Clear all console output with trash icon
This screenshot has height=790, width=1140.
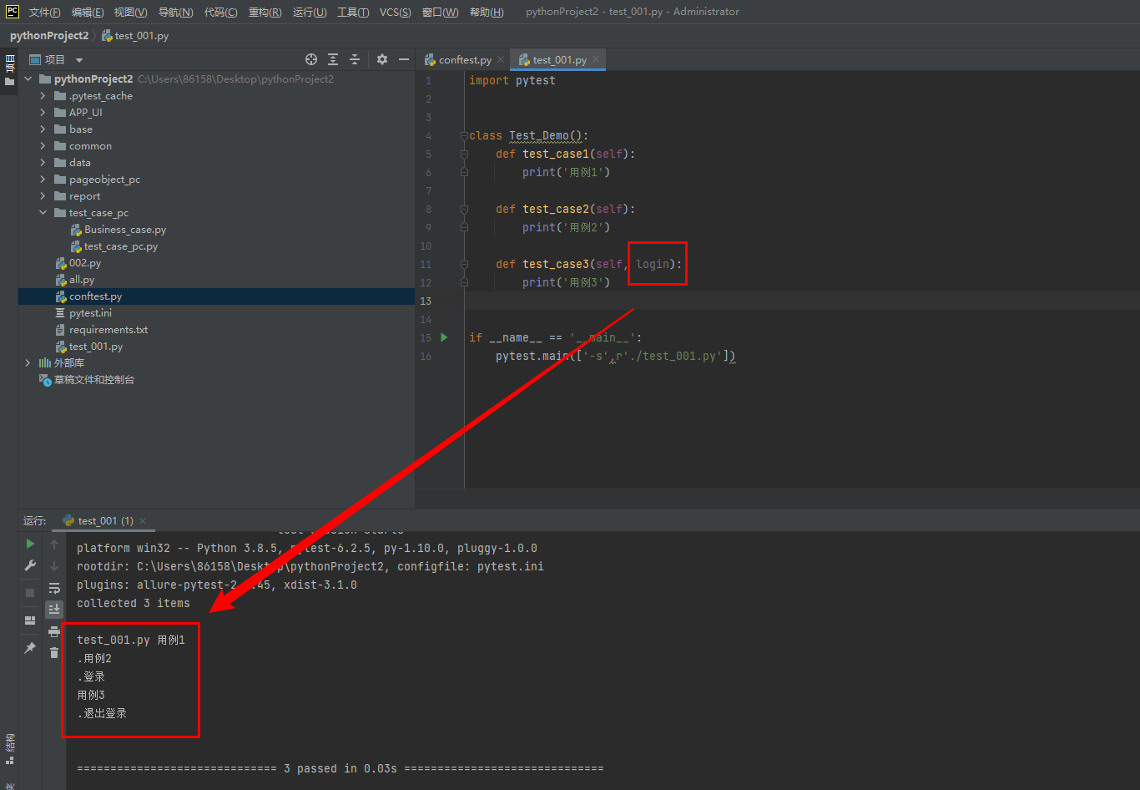(54, 652)
